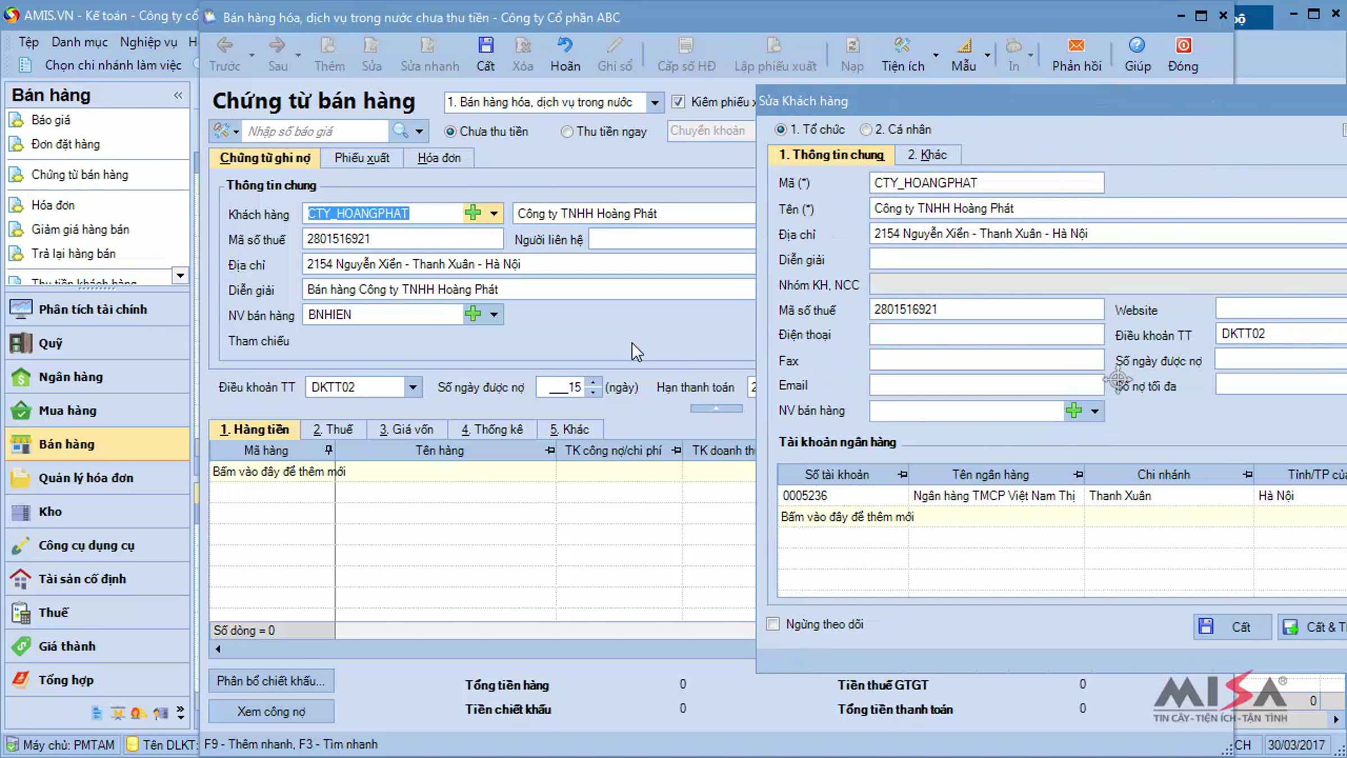Open dropdown arrow next to quotation search
Viewport: 1347px width, 758px height.
(419, 131)
